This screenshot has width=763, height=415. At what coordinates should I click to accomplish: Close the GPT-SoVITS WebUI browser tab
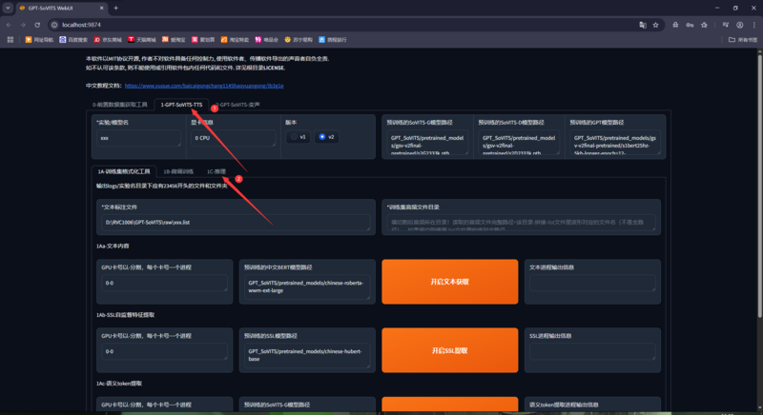tap(100, 8)
